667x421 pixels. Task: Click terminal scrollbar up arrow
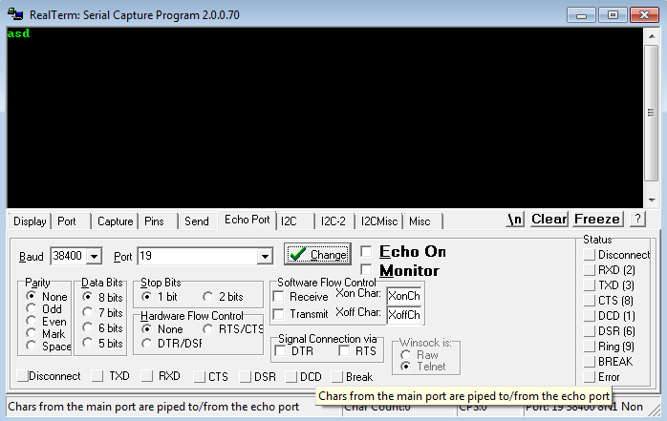(652, 36)
